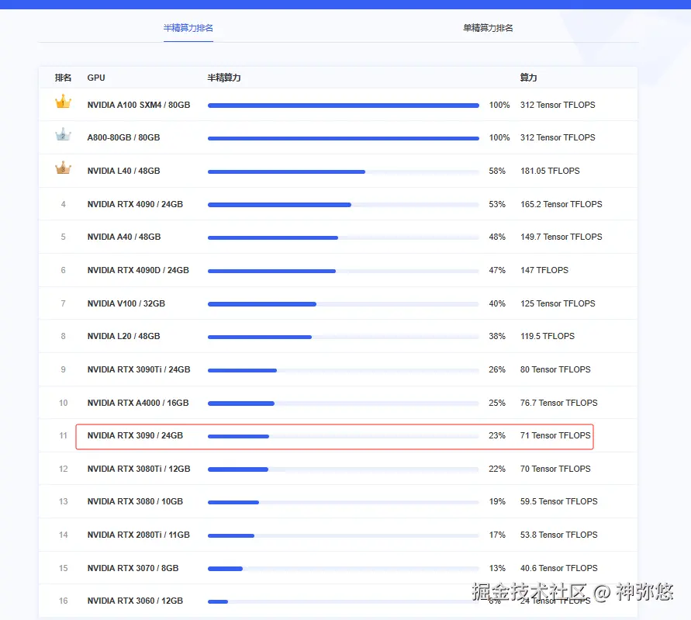
Task: Click the RTX 3090 23% progress bar
Action: click(x=344, y=436)
